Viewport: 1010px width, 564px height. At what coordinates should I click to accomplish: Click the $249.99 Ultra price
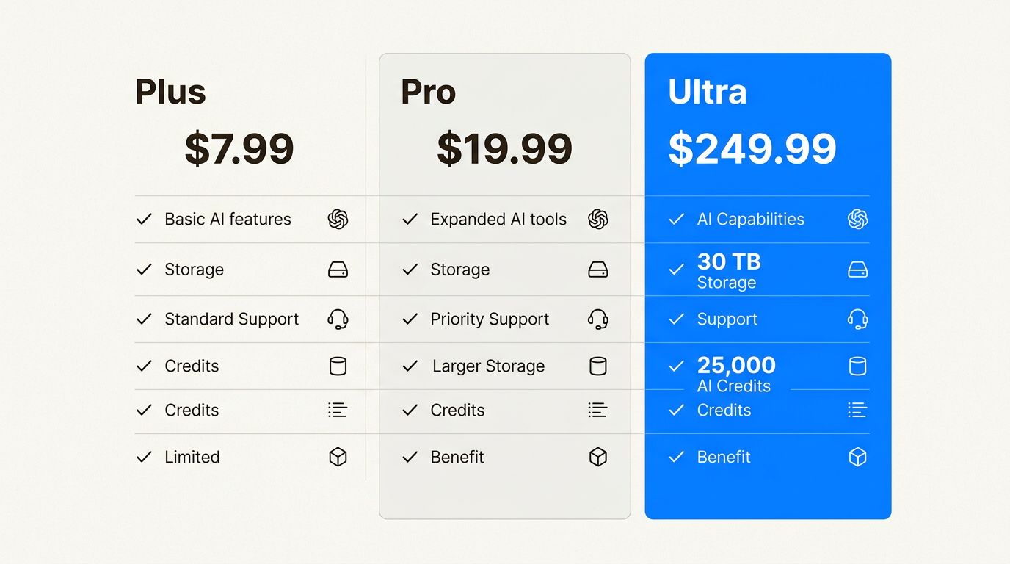pos(752,149)
